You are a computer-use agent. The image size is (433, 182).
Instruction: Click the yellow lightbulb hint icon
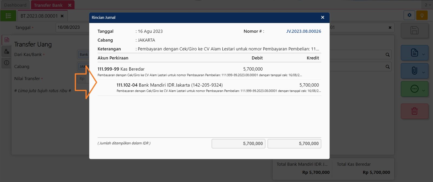[422, 15]
